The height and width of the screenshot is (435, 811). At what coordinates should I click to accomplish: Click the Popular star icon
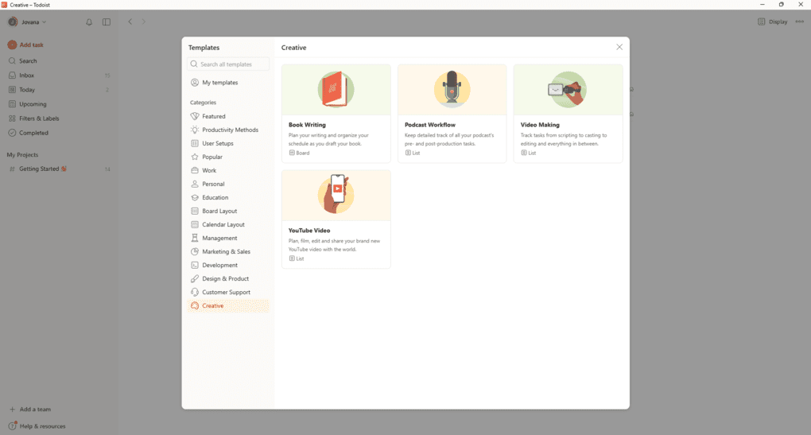195,157
